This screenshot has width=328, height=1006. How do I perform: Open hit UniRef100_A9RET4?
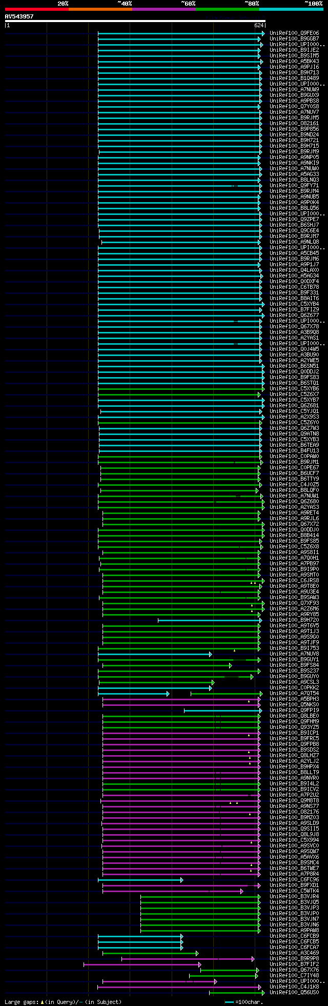[294, 513]
